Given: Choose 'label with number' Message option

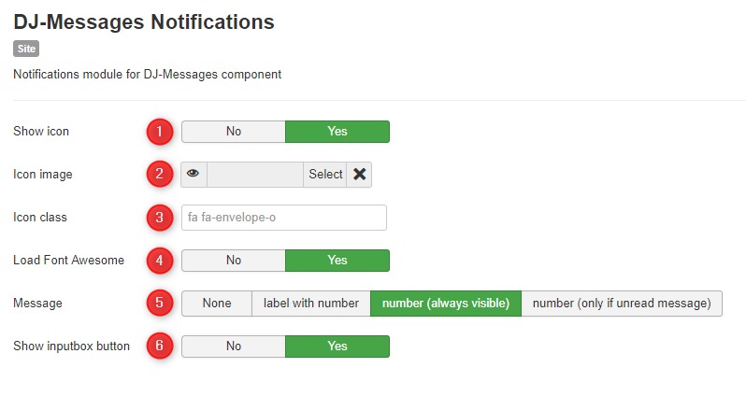Looking at the screenshot, I should (310, 304).
